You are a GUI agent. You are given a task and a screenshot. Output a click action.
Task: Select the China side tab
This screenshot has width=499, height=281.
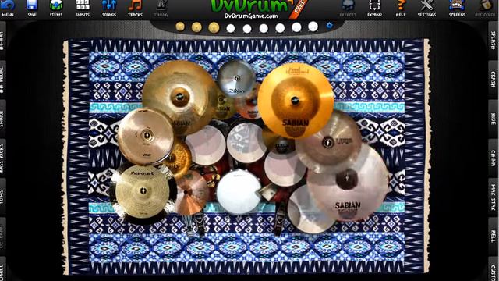[494, 158]
